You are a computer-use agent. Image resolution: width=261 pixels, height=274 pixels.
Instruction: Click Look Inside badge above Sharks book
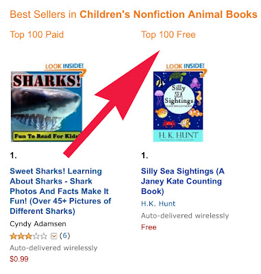pyautogui.click(x=64, y=66)
